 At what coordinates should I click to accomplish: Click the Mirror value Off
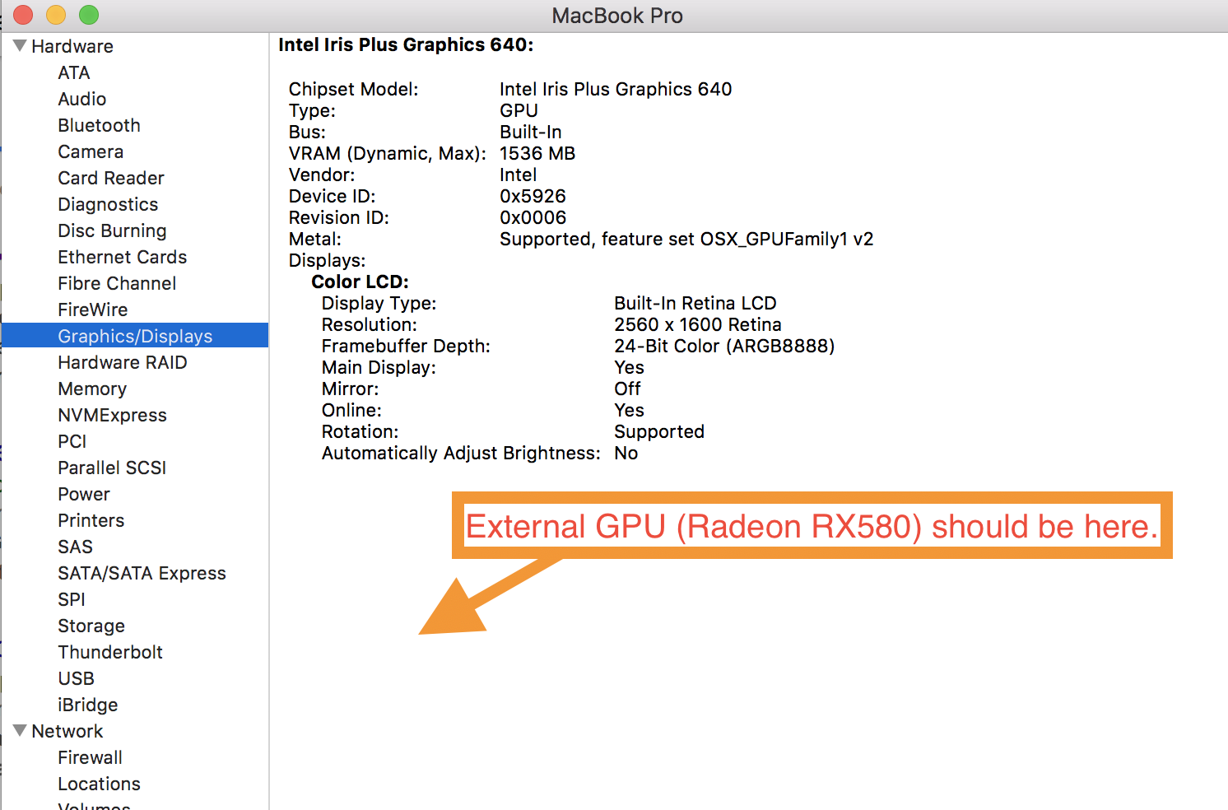click(627, 389)
